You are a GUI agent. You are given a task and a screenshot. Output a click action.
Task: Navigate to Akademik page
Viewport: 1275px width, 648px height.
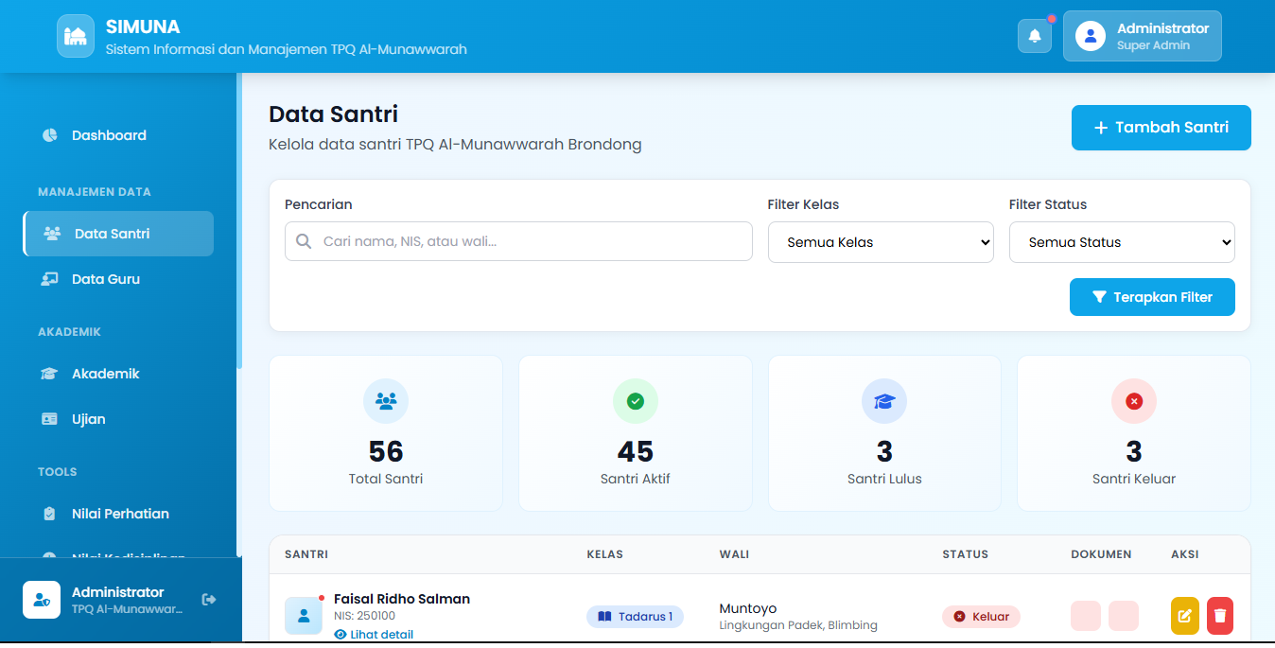click(x=105, y=374)
